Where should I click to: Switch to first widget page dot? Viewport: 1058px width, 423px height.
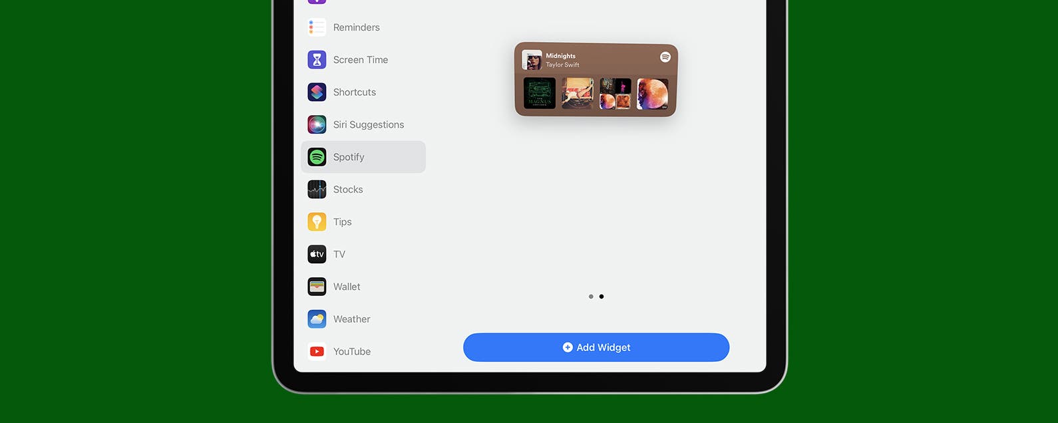(x=591, y=297)
